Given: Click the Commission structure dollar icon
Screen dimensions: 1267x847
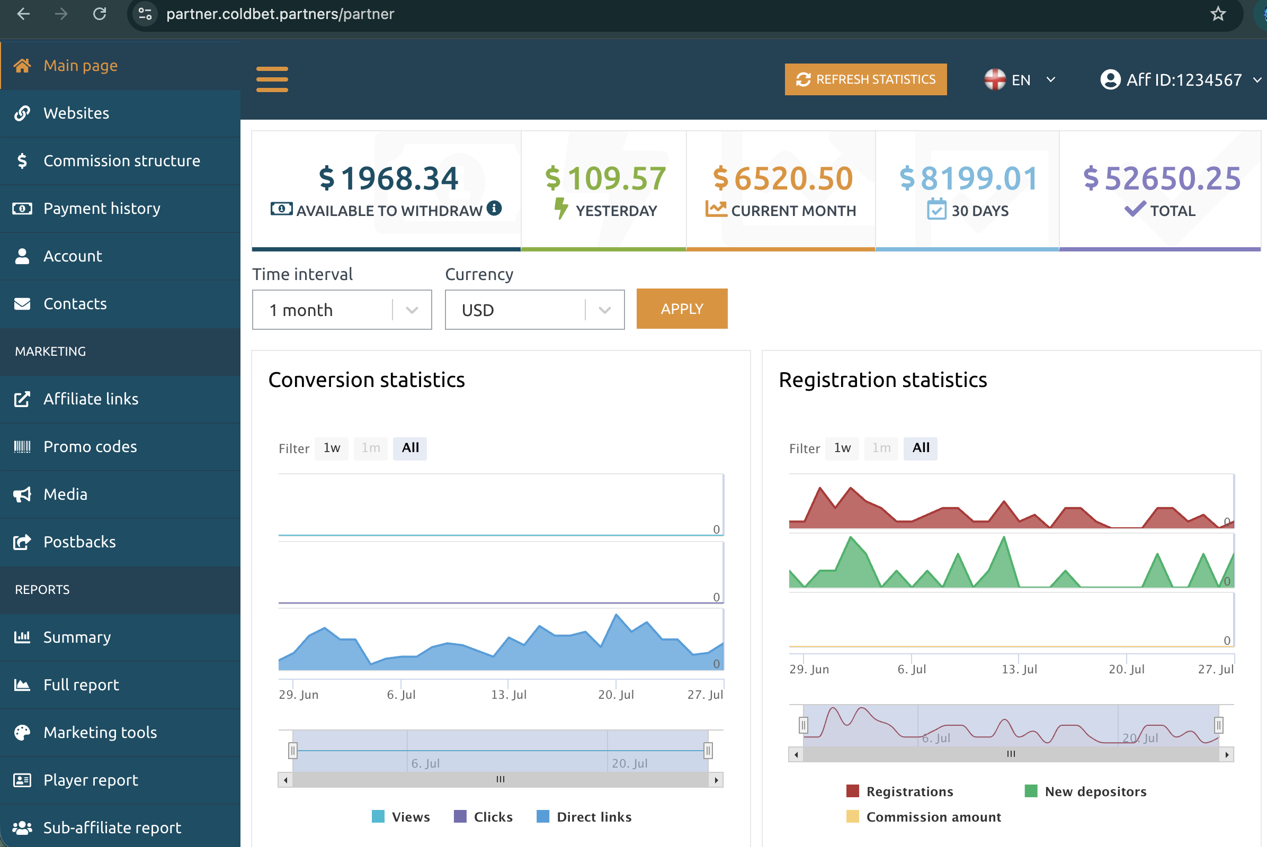Looking at the screenshot, I should (22, 160).
